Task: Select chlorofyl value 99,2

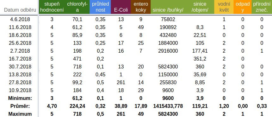Action: (77, 82)
